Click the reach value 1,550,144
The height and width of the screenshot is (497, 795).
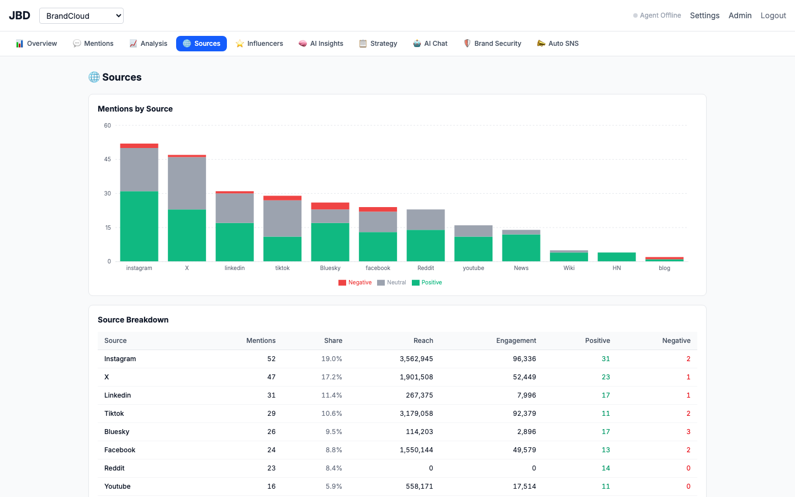[x=416, y=450]
